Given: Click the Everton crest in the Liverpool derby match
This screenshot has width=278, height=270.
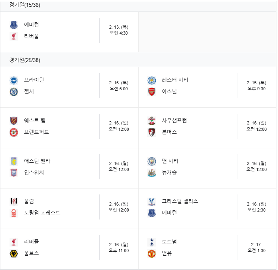Looking at the screenshot, I should pos(14,25).
